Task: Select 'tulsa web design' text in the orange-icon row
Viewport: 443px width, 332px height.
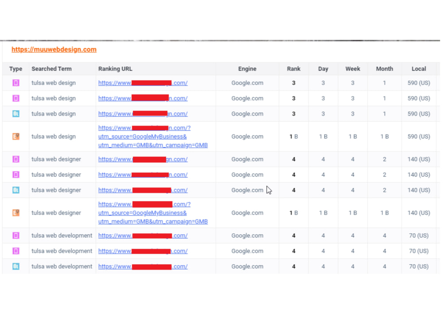Action: click(x=54, y=136)
